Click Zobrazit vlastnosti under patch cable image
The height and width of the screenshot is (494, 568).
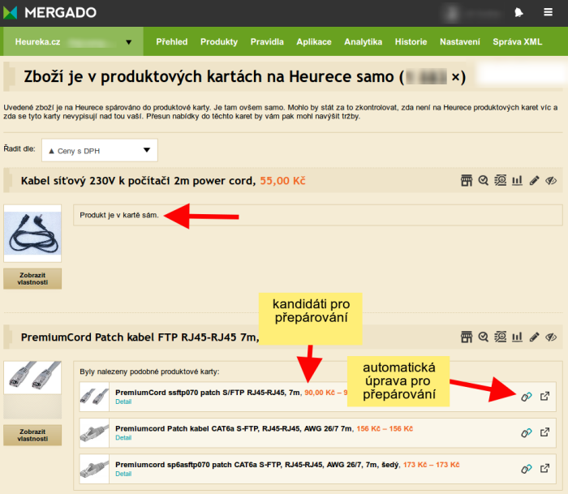tap(32, 435)
